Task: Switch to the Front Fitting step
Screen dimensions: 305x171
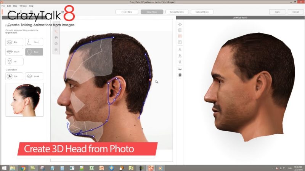Action: [127, 12]
